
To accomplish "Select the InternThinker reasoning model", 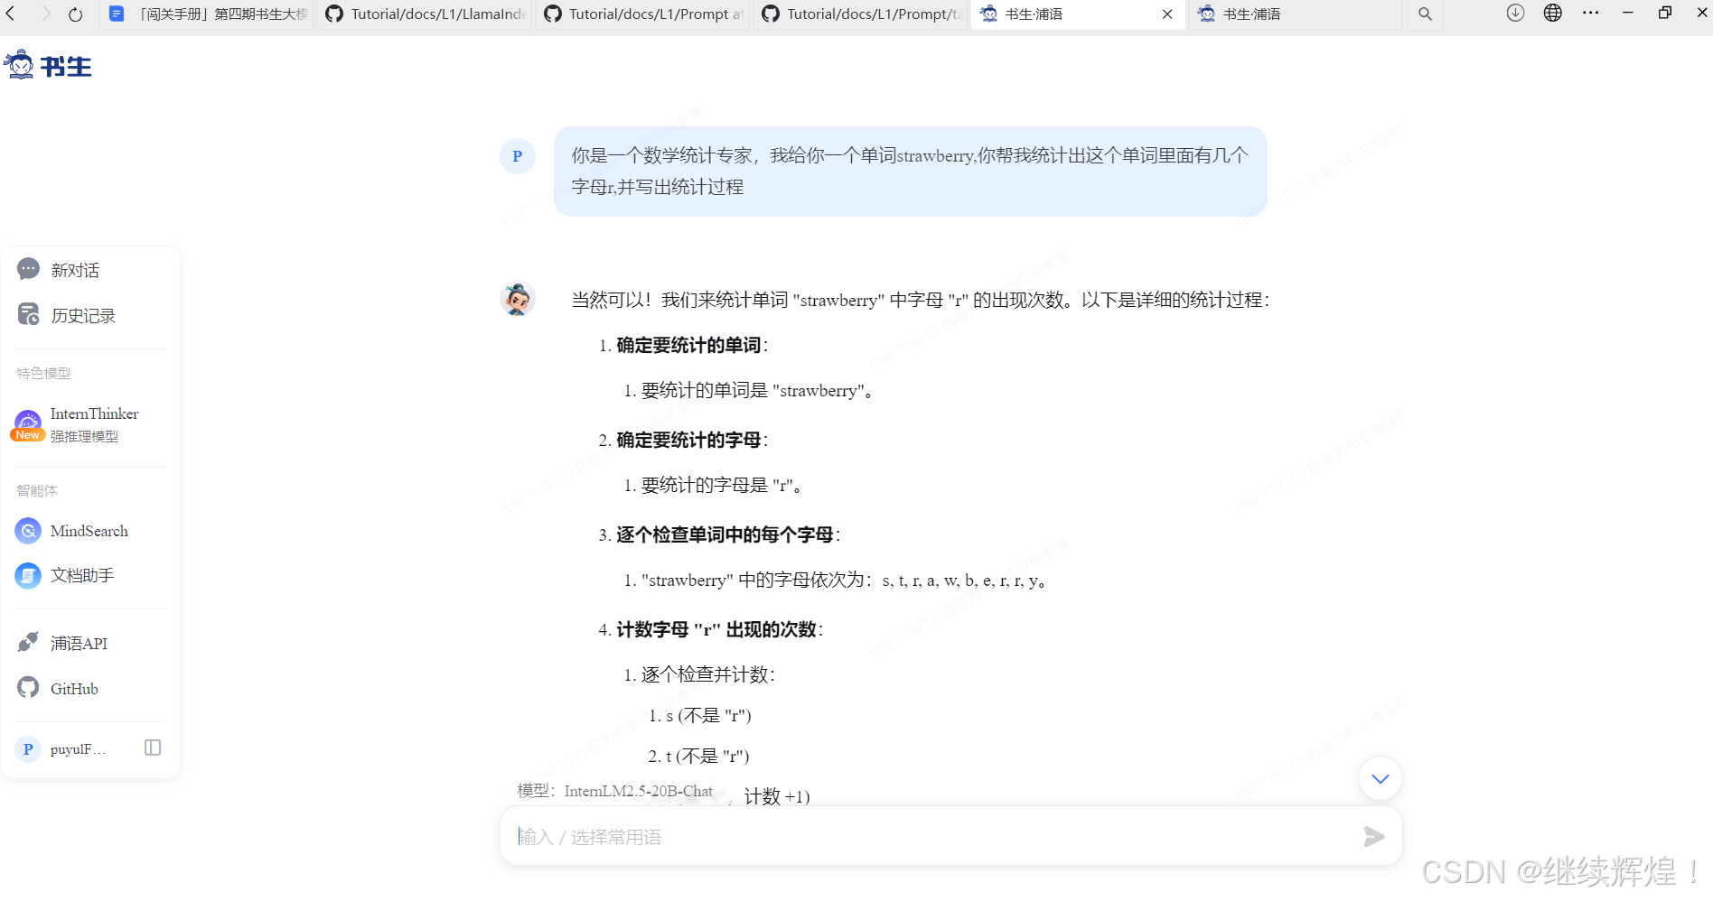I will pos(94,413).
